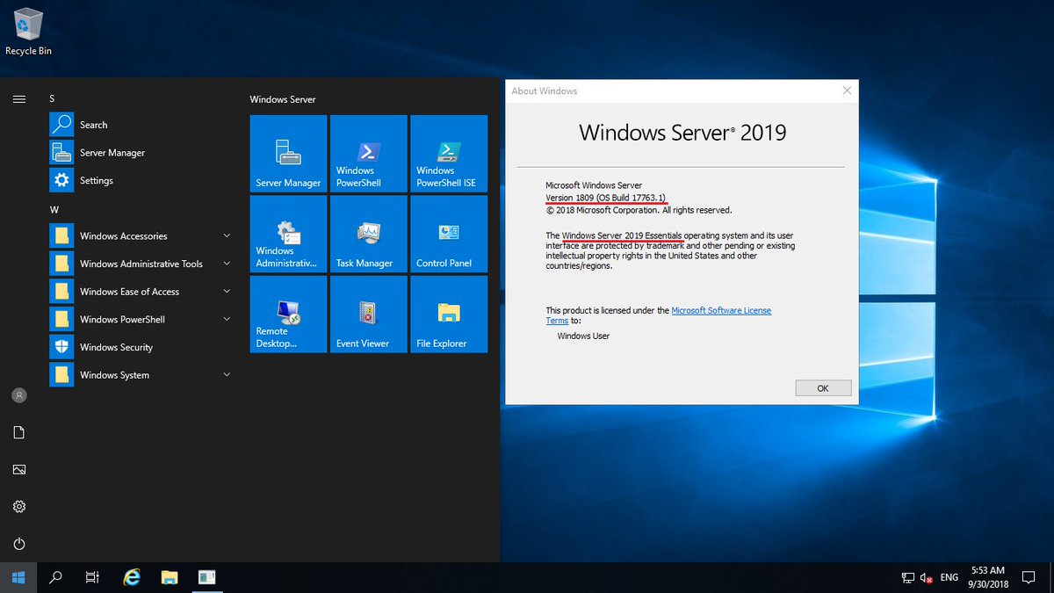Screen dimensions: 1054x593
Task: Launch Remote Desktop Connection tile
Action: [287, 314]
